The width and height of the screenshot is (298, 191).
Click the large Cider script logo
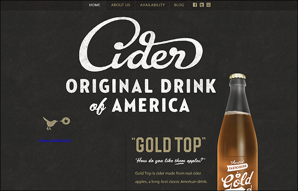point(141,44)
